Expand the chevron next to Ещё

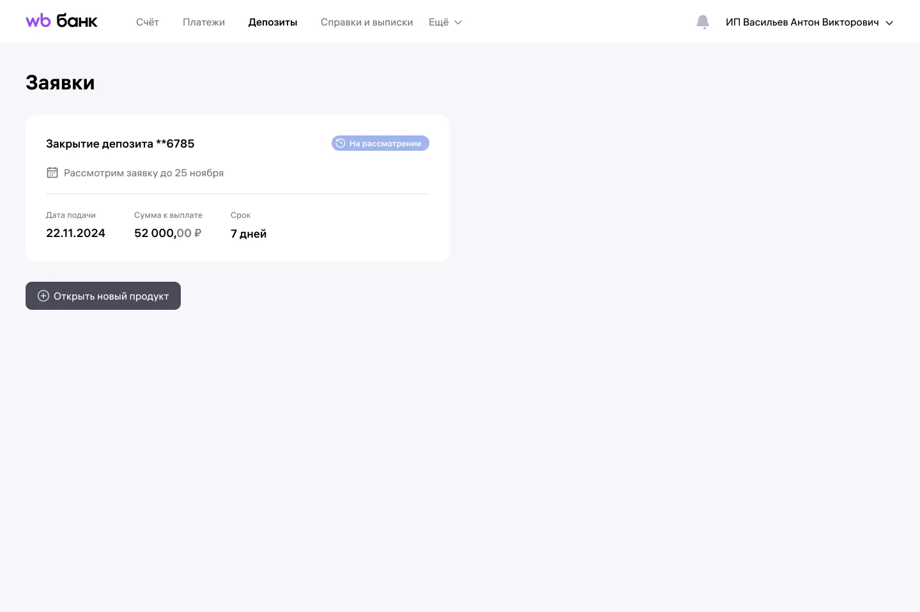(458, 22)
